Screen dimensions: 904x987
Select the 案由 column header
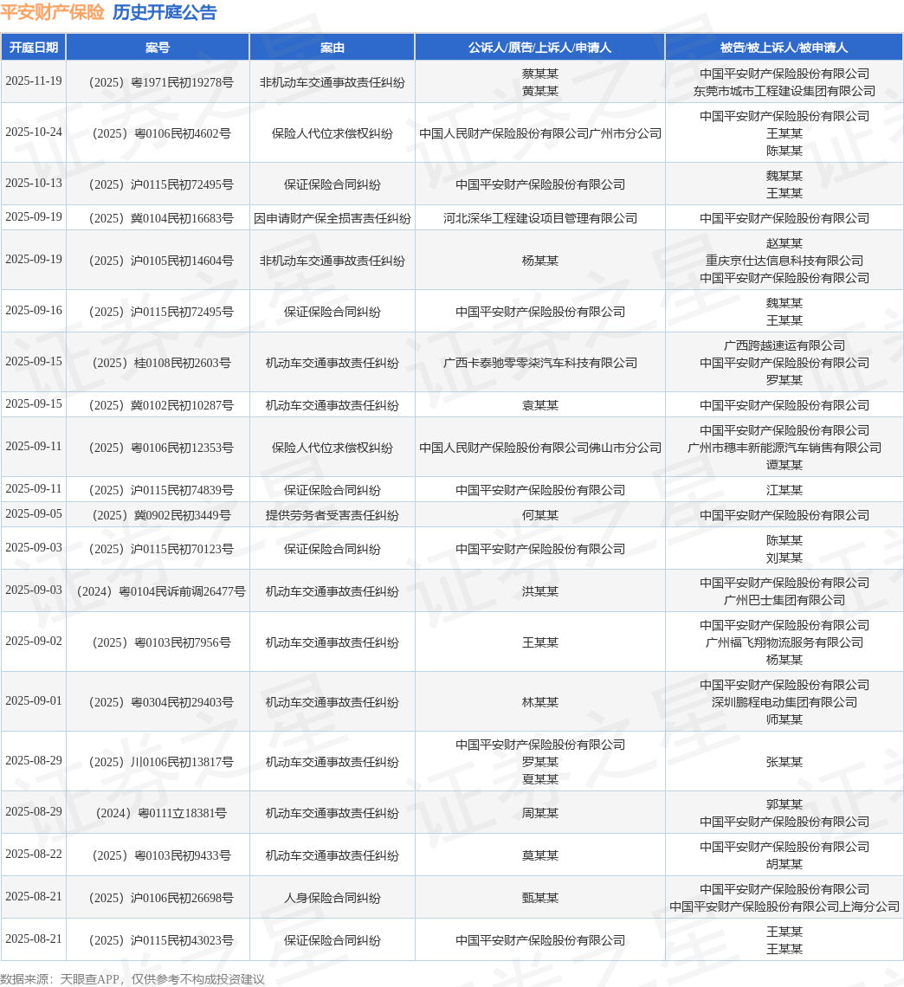tap(332, 48)
